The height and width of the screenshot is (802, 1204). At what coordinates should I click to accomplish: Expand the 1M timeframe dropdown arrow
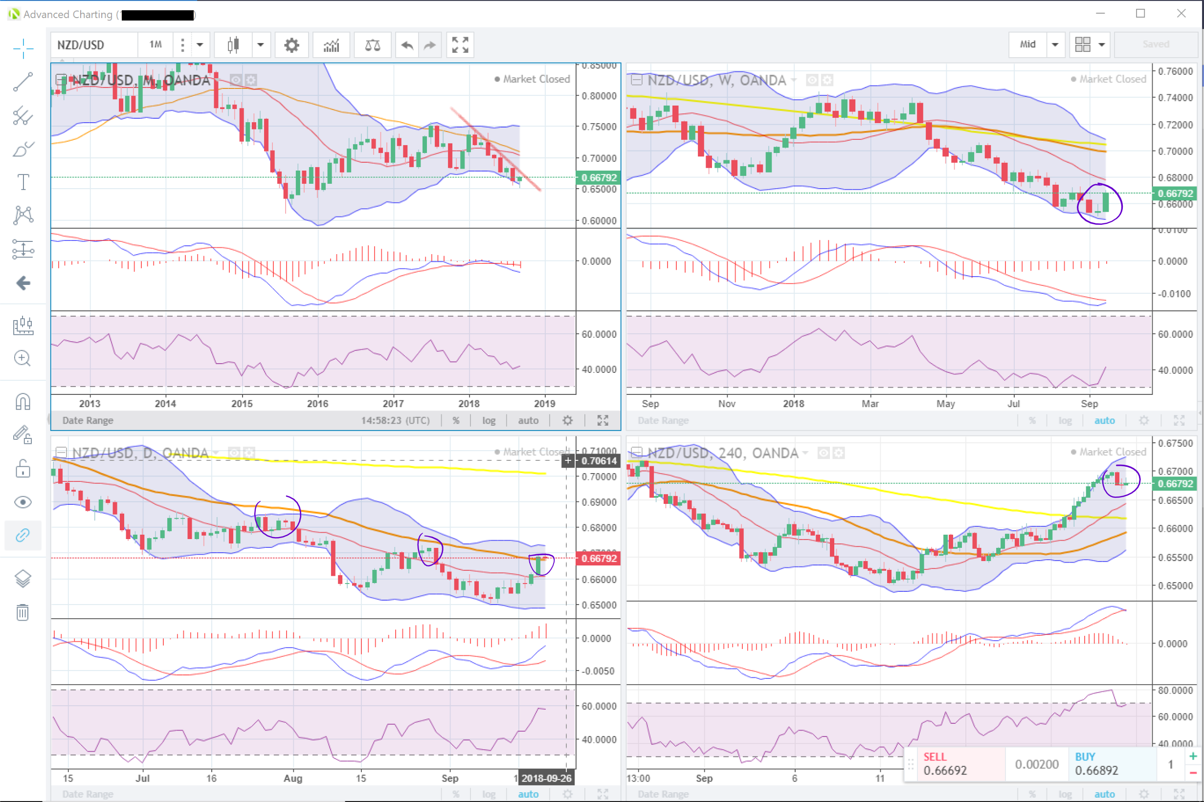tap(200, 45)
